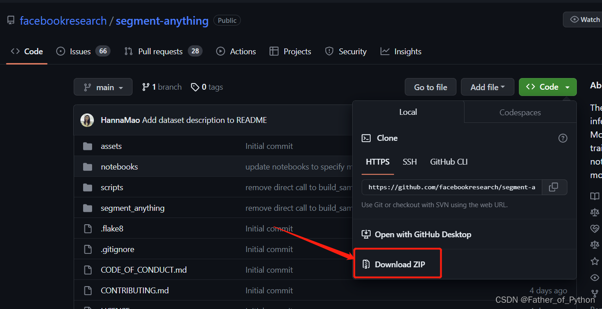Click the Watch button
The image size is (602, 309).
[x=584, y=19]
